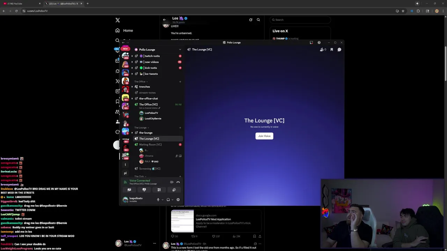Viewport: 447px width, 251px height.
Task: Click the Grok icon on the X profile header
Action: click(x=251, y=20)
